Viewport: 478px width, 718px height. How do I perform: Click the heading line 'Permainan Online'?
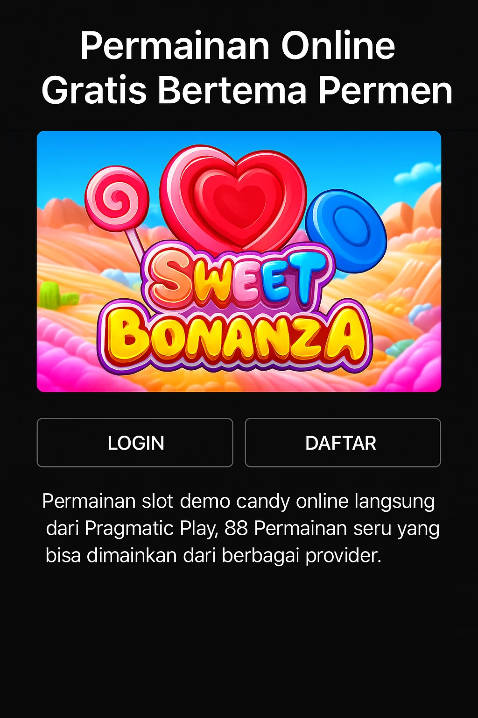[x=238, y=45]
